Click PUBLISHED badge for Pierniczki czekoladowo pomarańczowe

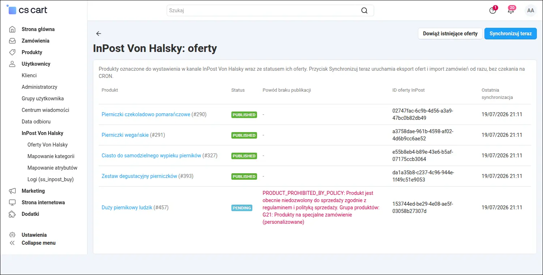point(244,115)
